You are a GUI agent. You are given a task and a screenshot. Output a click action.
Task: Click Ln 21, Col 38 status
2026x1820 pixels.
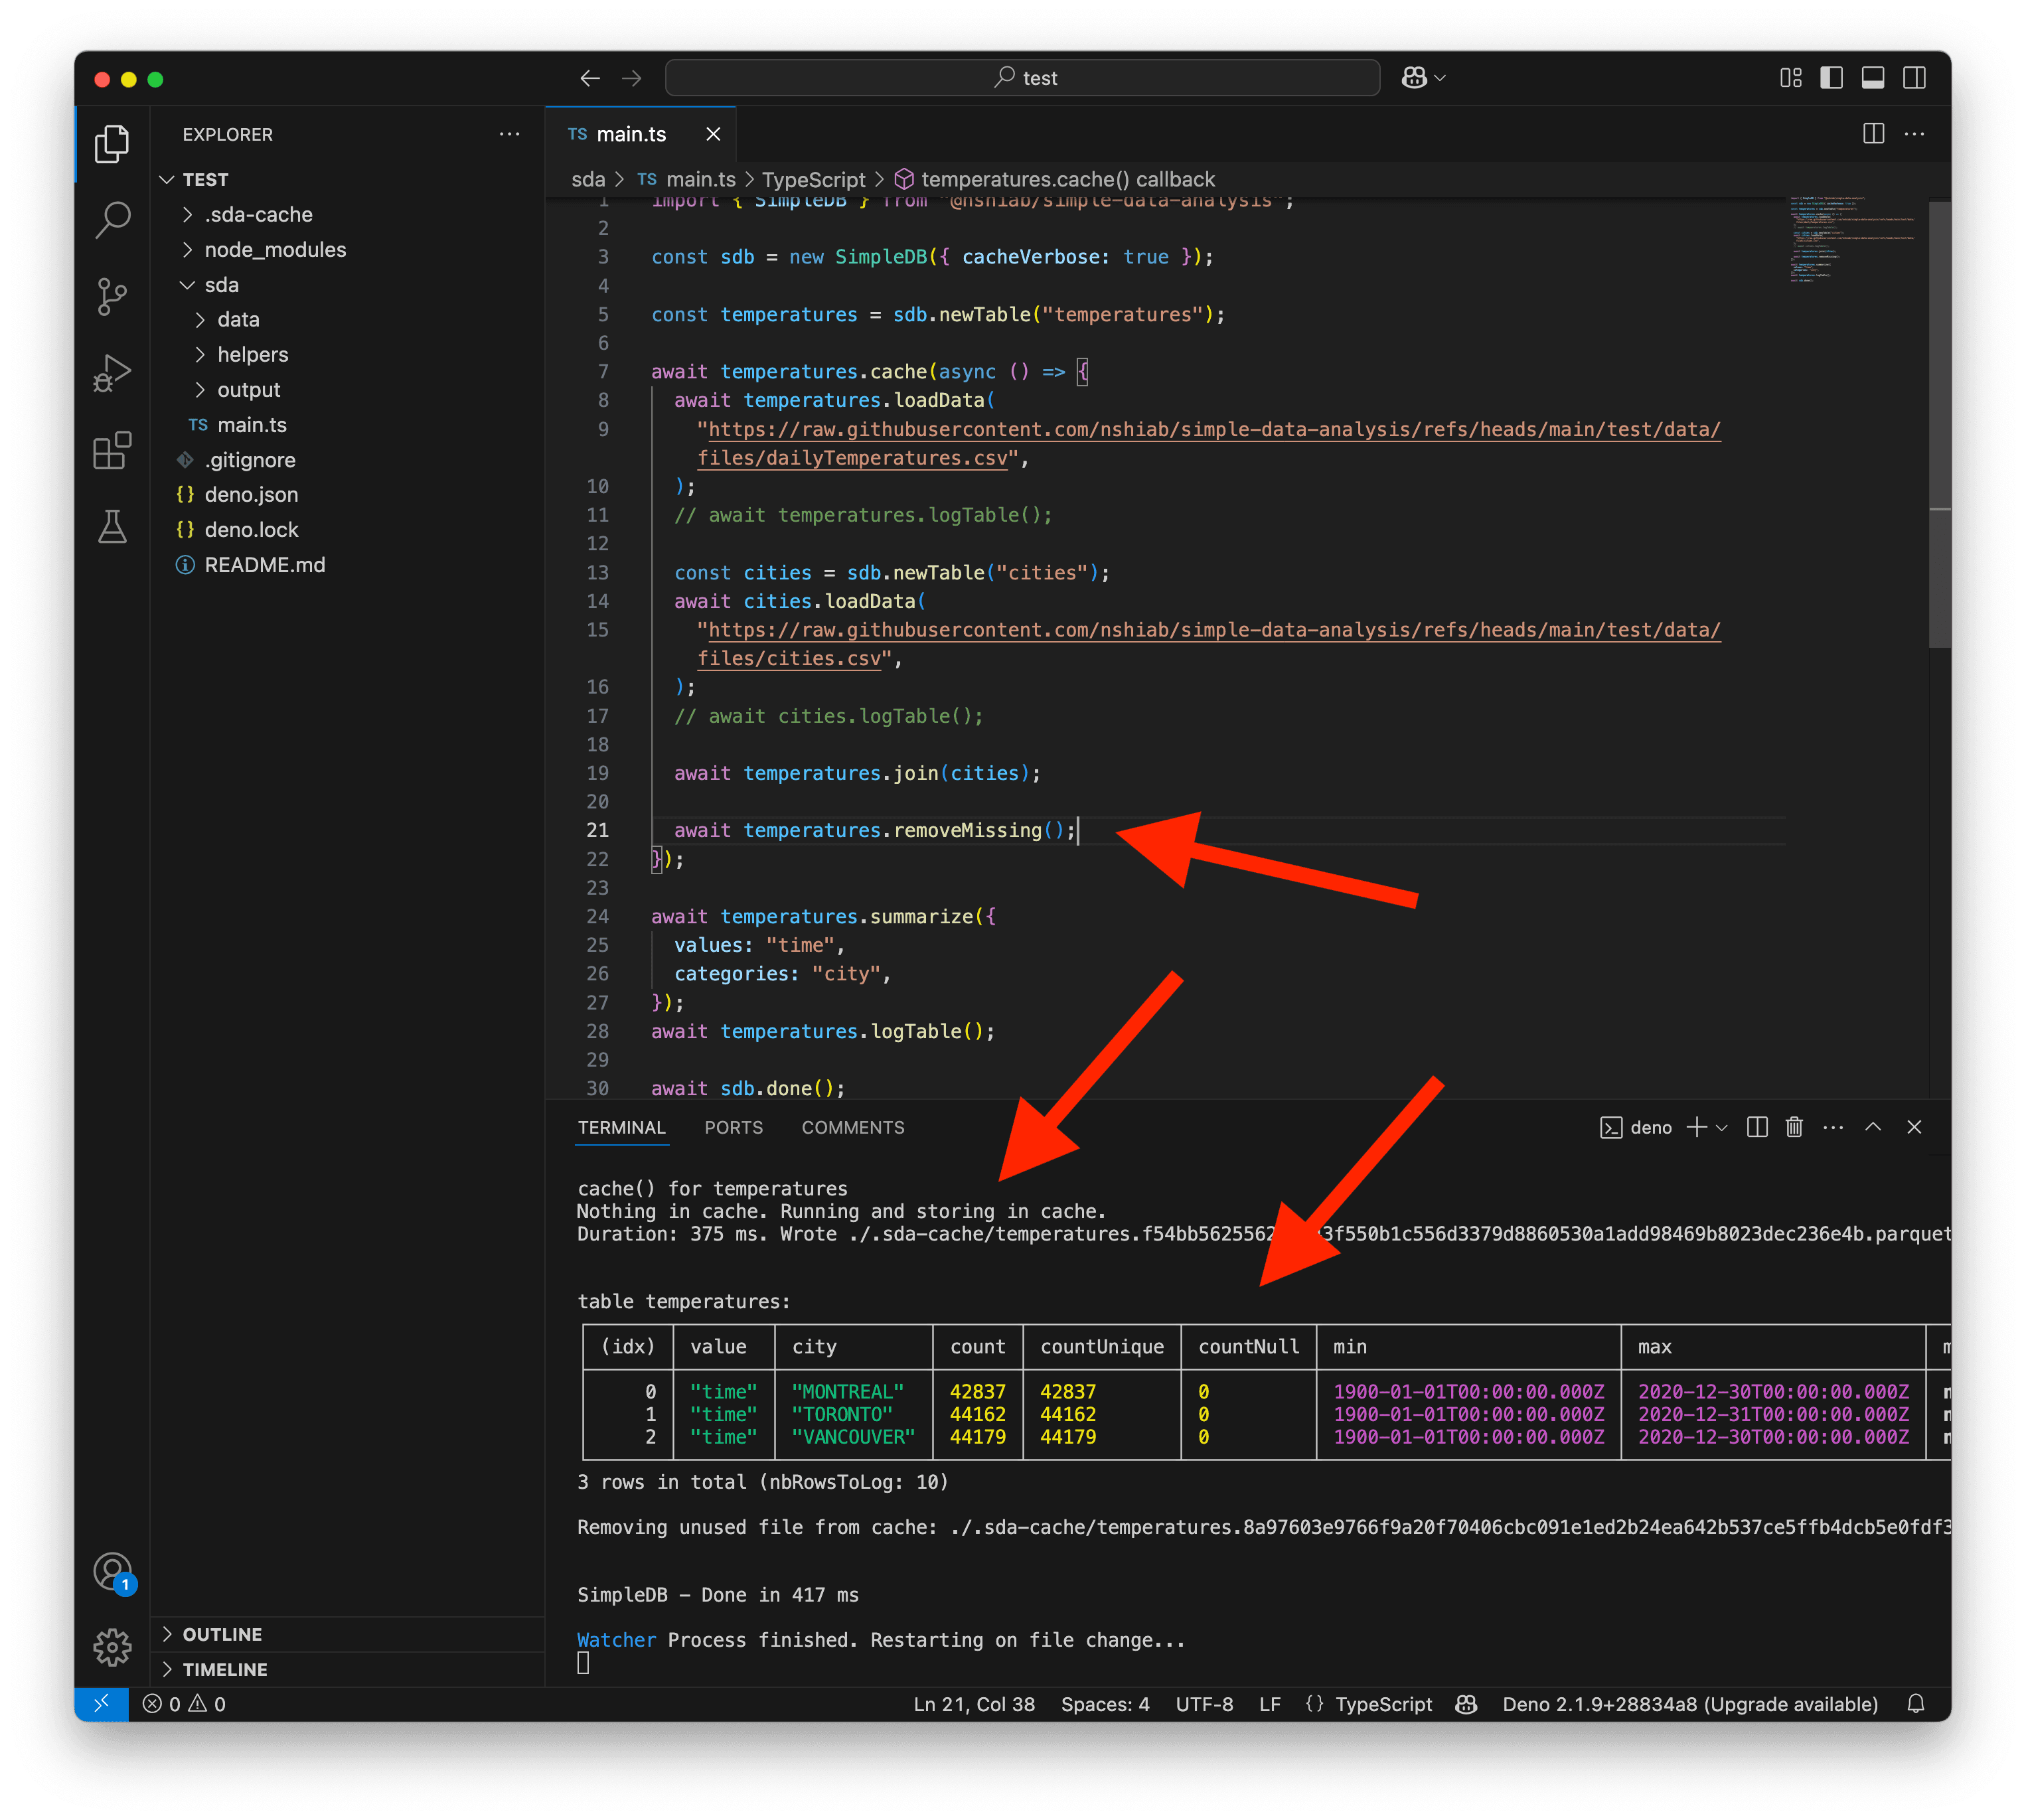[974, 1704]
